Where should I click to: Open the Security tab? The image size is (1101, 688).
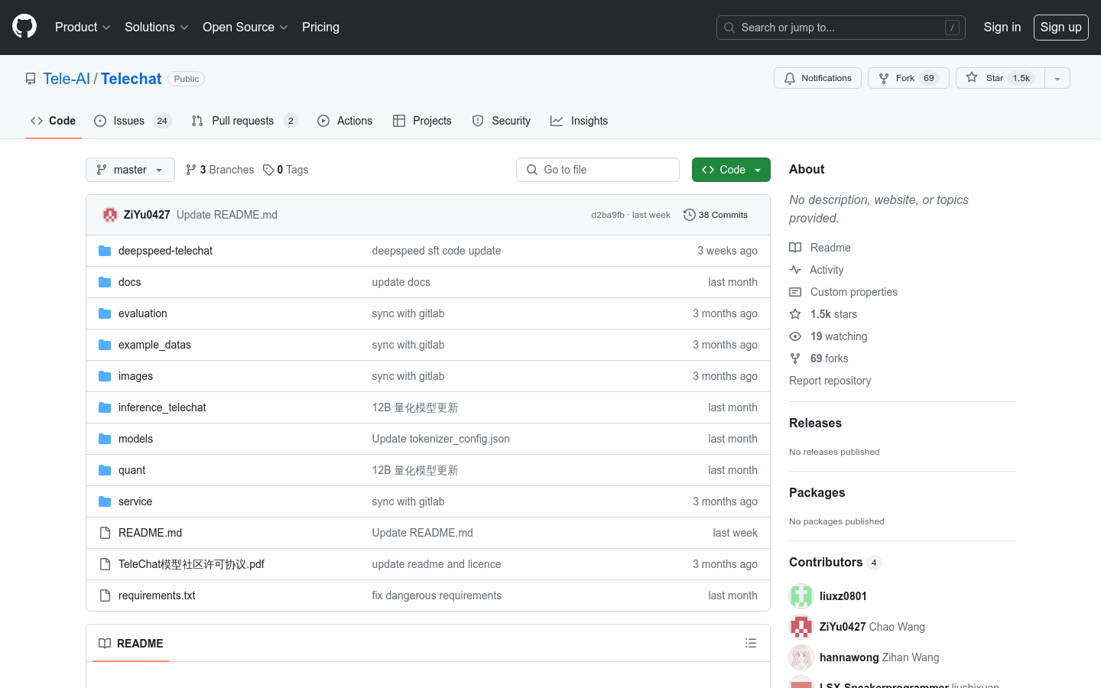click(x=502, y=121)
